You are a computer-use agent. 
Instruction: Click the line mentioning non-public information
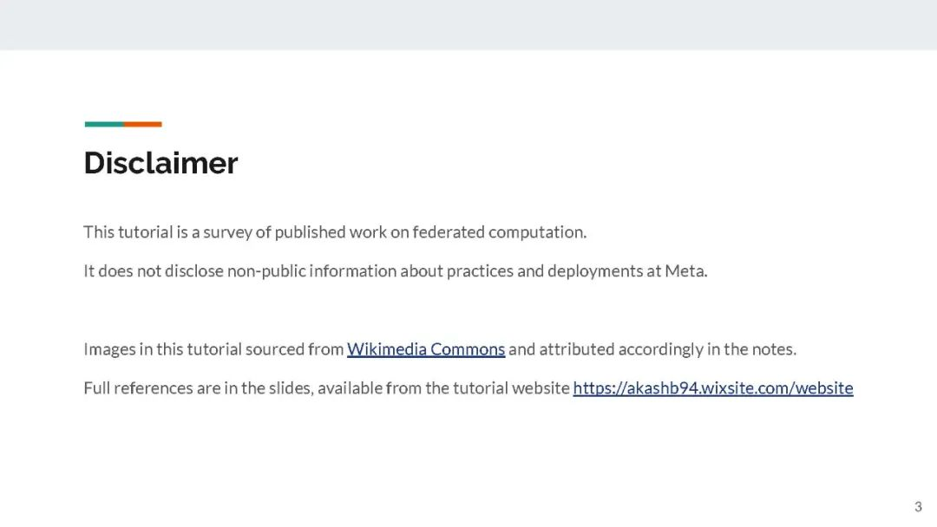[x=396, y=271]
